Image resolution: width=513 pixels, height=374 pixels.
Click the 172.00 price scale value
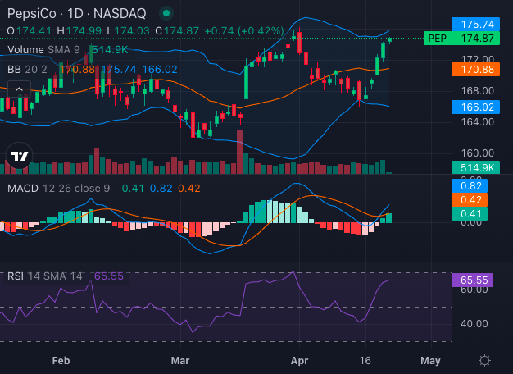point(478,59)
